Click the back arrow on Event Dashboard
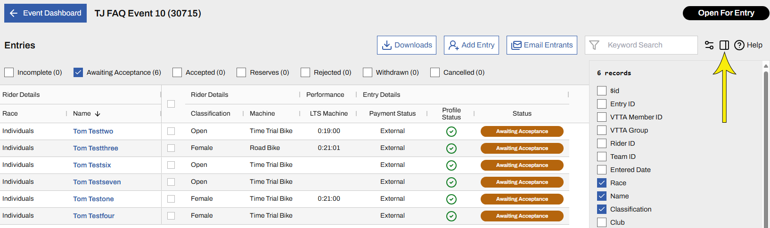Viewport: 770px width, 228px height. (14, 13)
